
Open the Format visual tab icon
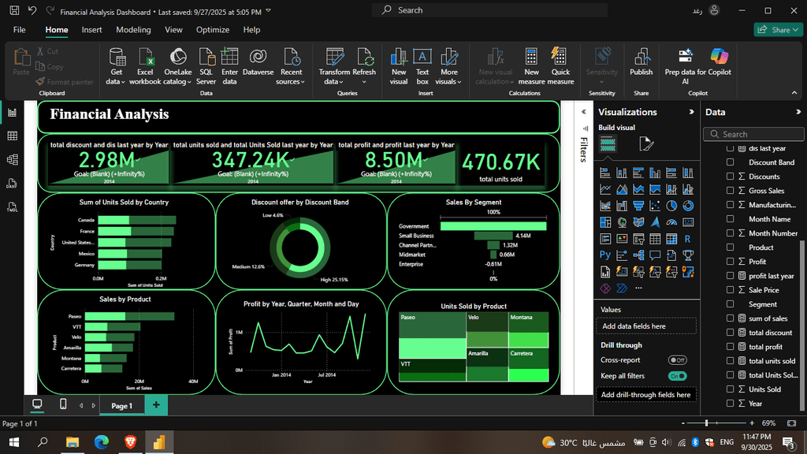(x=646, y=143)
